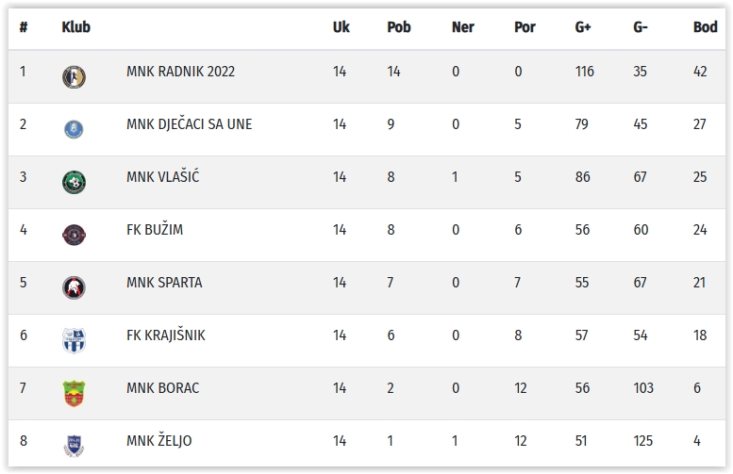Click the FK Bužim club badge
The width and height of the screenshot is (733, 474).
[x=74, y=235]
